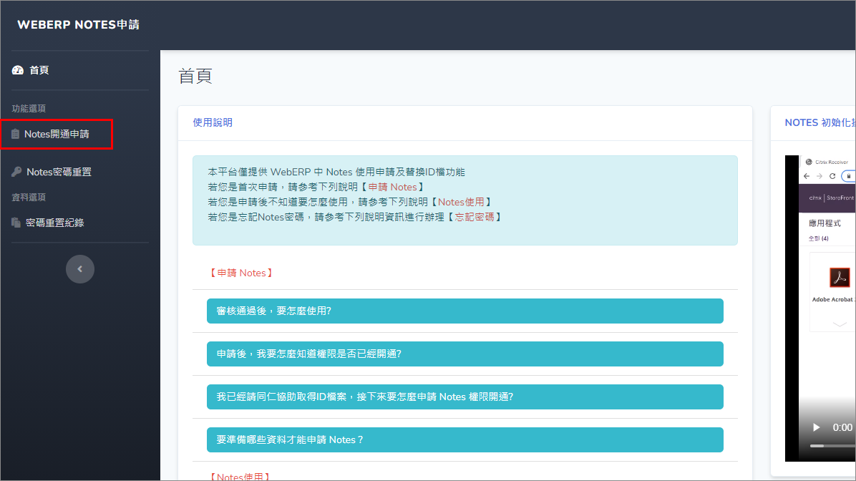Click the copy icon for 密碼重置紀錄

tap(16, 222)
